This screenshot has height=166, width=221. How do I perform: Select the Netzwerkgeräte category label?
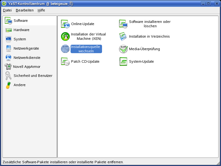(26, 49)
